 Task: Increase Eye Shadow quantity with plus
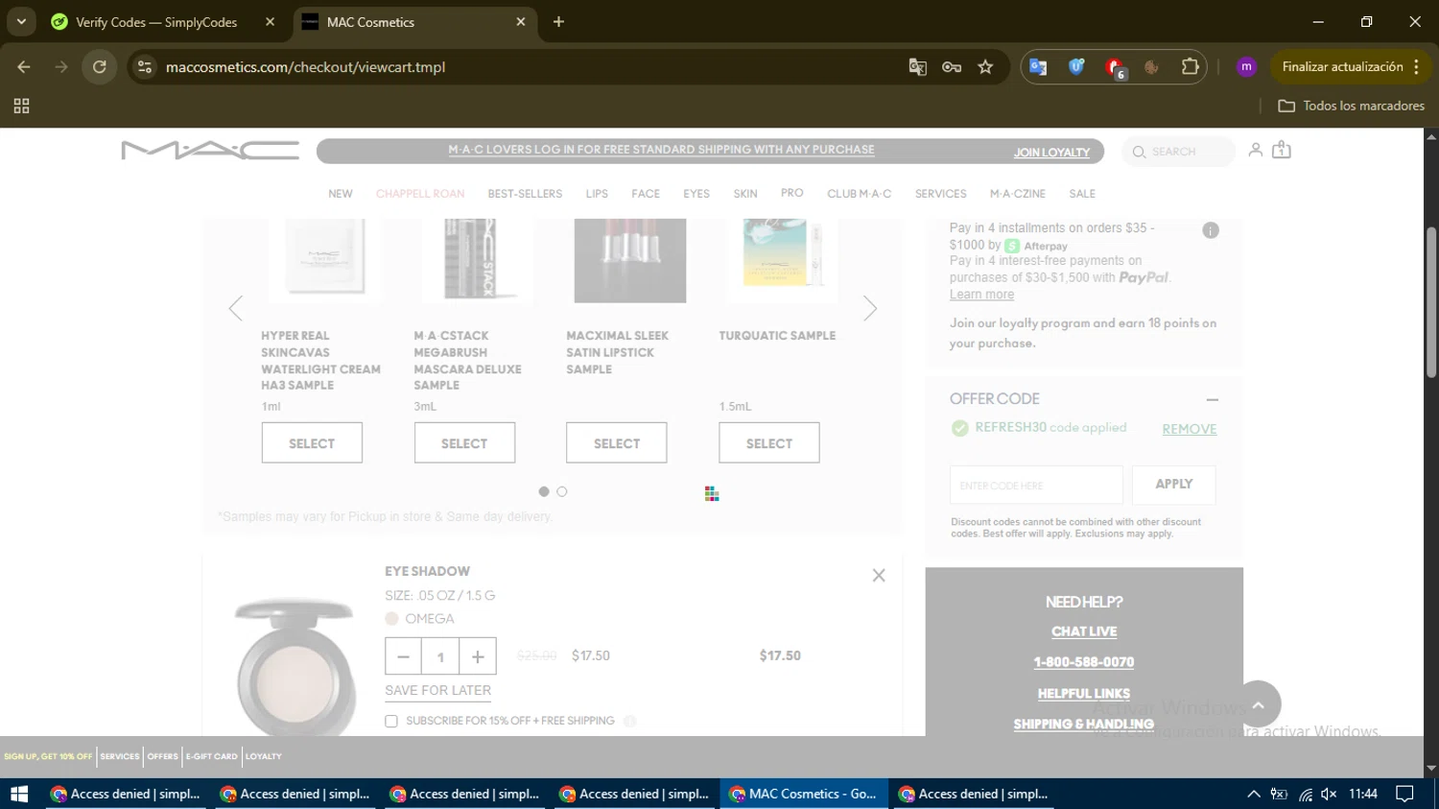(x=478, y=656)
